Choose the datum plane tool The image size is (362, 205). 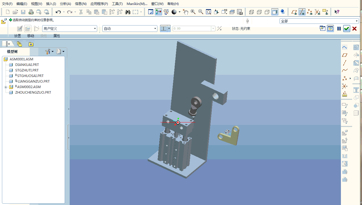pyautogui.click(x=345, y=55)
